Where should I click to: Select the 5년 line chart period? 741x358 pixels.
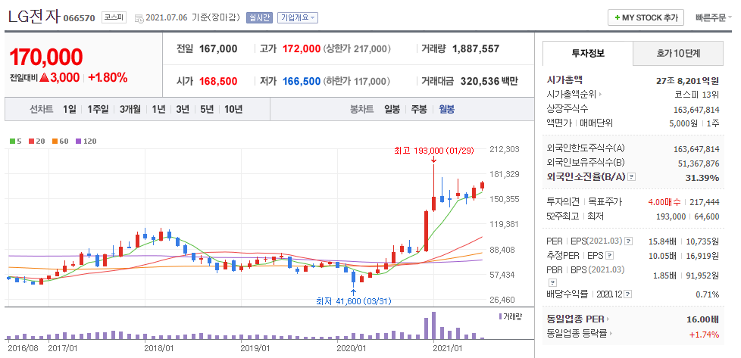[207, 109]
